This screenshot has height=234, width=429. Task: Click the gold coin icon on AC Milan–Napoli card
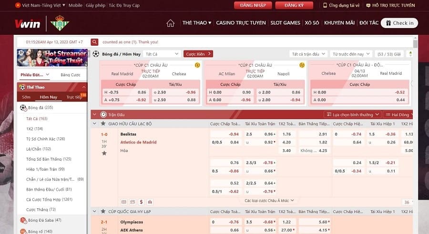point(302,65)
